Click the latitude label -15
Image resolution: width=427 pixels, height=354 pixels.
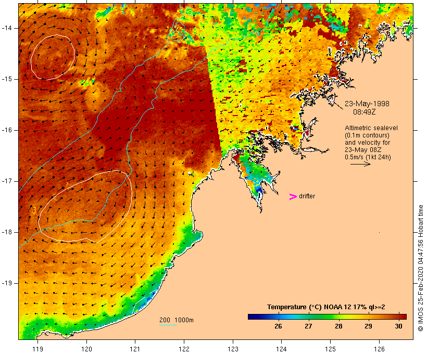pos(7,79)
